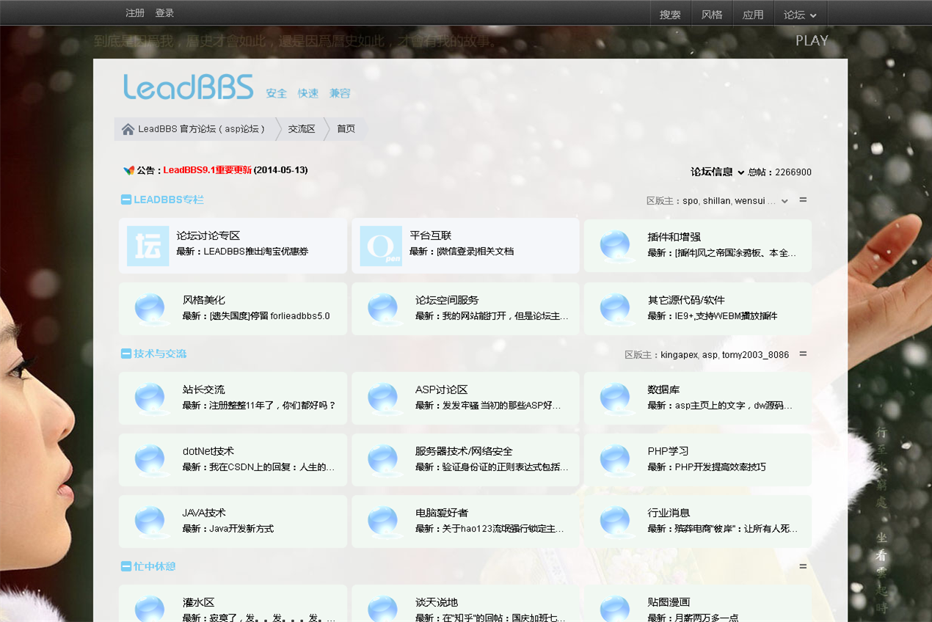This screenshot has height=622, width=932.
Task: Click 注册 to register
Action: (135, 13)
